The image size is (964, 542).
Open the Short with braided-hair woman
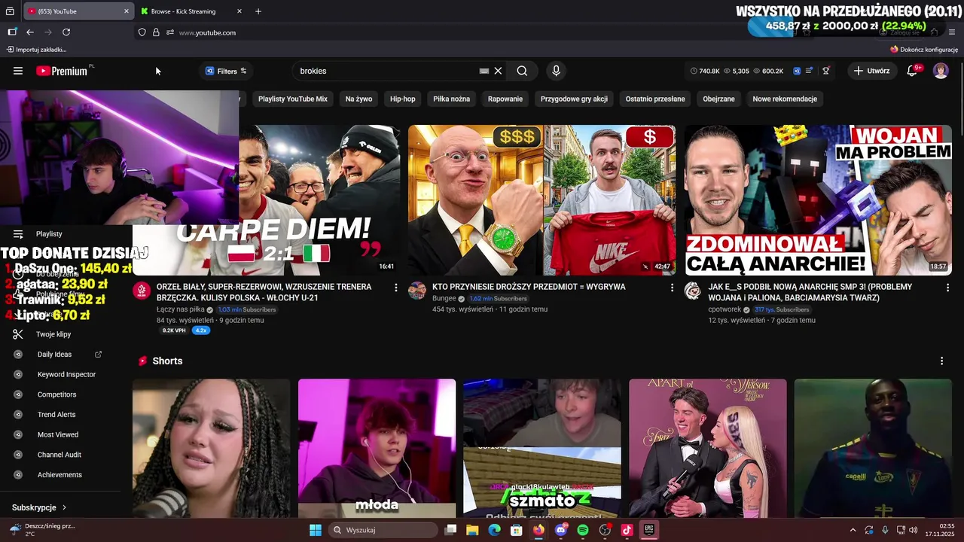coord(211,448)
